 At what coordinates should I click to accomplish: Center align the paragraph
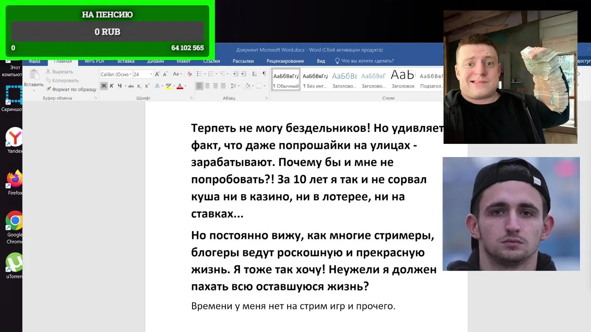pos(207,86)
